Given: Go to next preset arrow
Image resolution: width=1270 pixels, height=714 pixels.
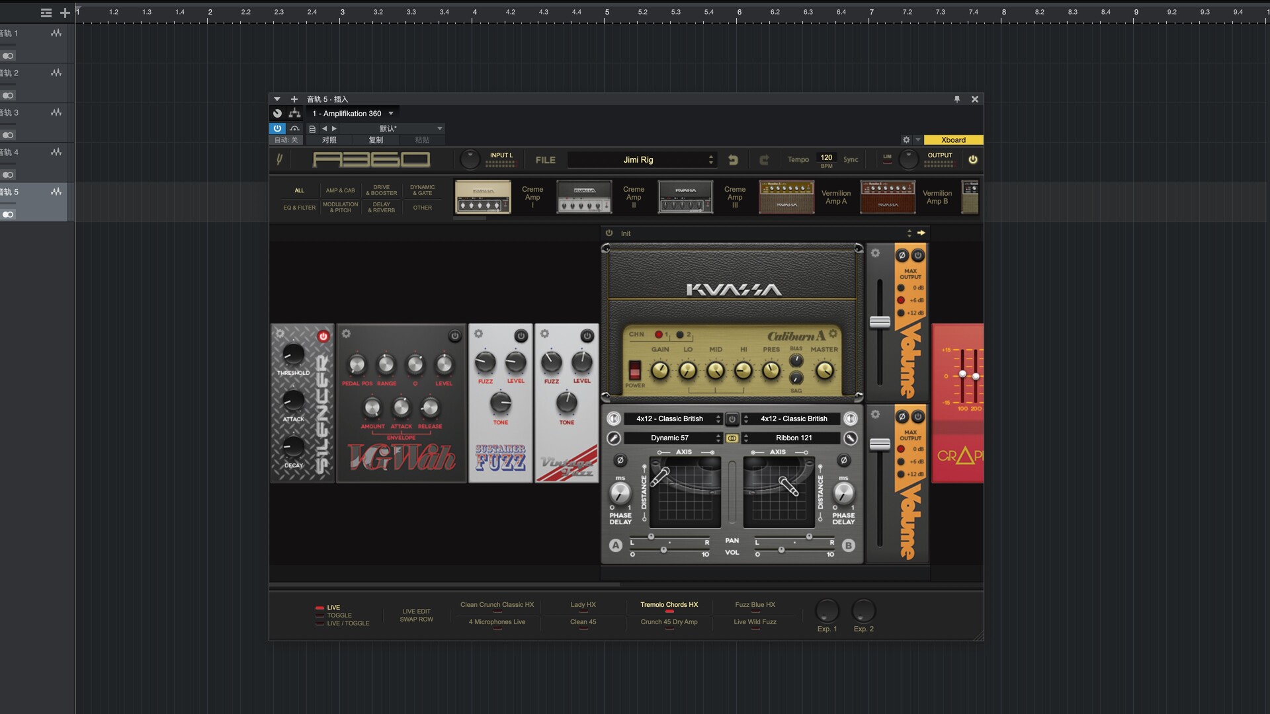Looking at the screenshot, I should click(334, 128).
